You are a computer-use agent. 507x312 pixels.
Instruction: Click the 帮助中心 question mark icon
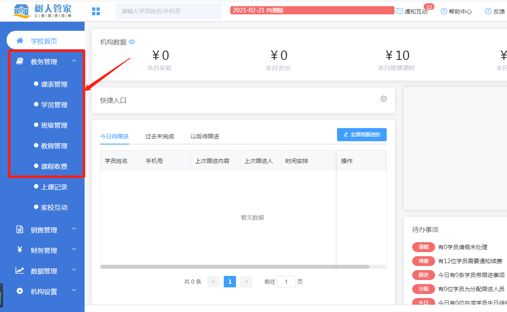(444, 11)
